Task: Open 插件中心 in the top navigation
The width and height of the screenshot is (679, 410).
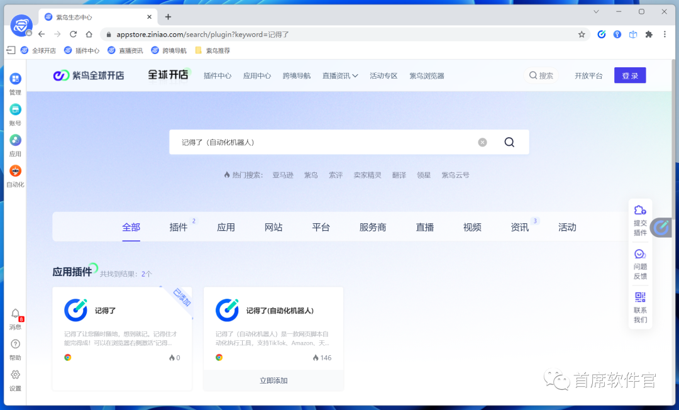Action: [x=217, y=75]
